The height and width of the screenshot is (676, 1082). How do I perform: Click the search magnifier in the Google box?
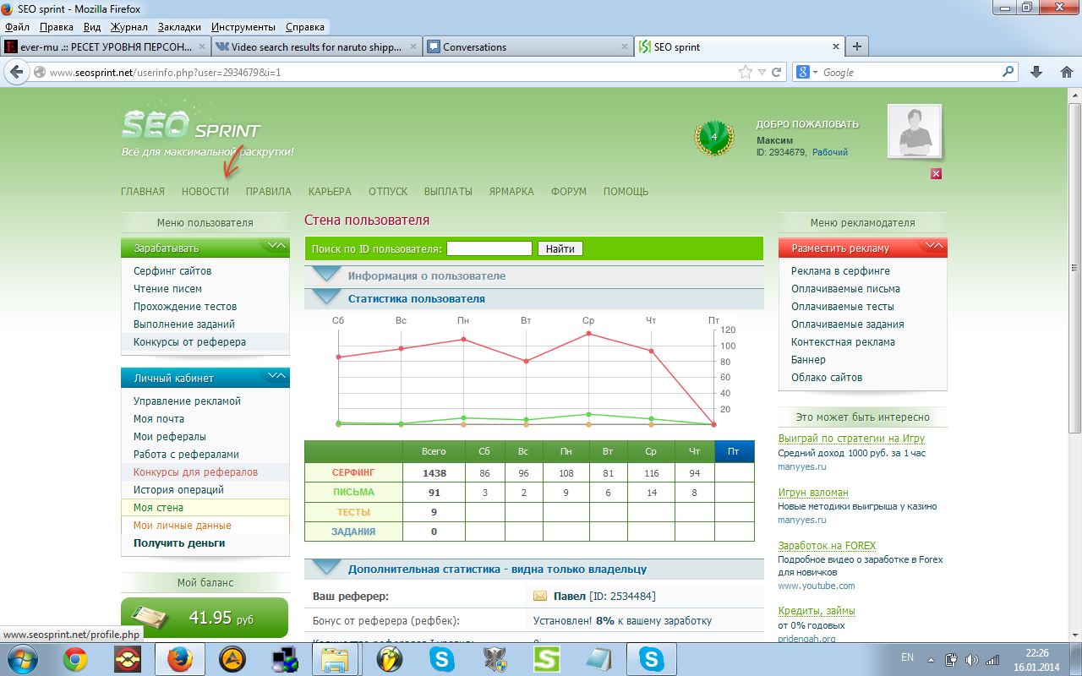tap(1008, 72)
